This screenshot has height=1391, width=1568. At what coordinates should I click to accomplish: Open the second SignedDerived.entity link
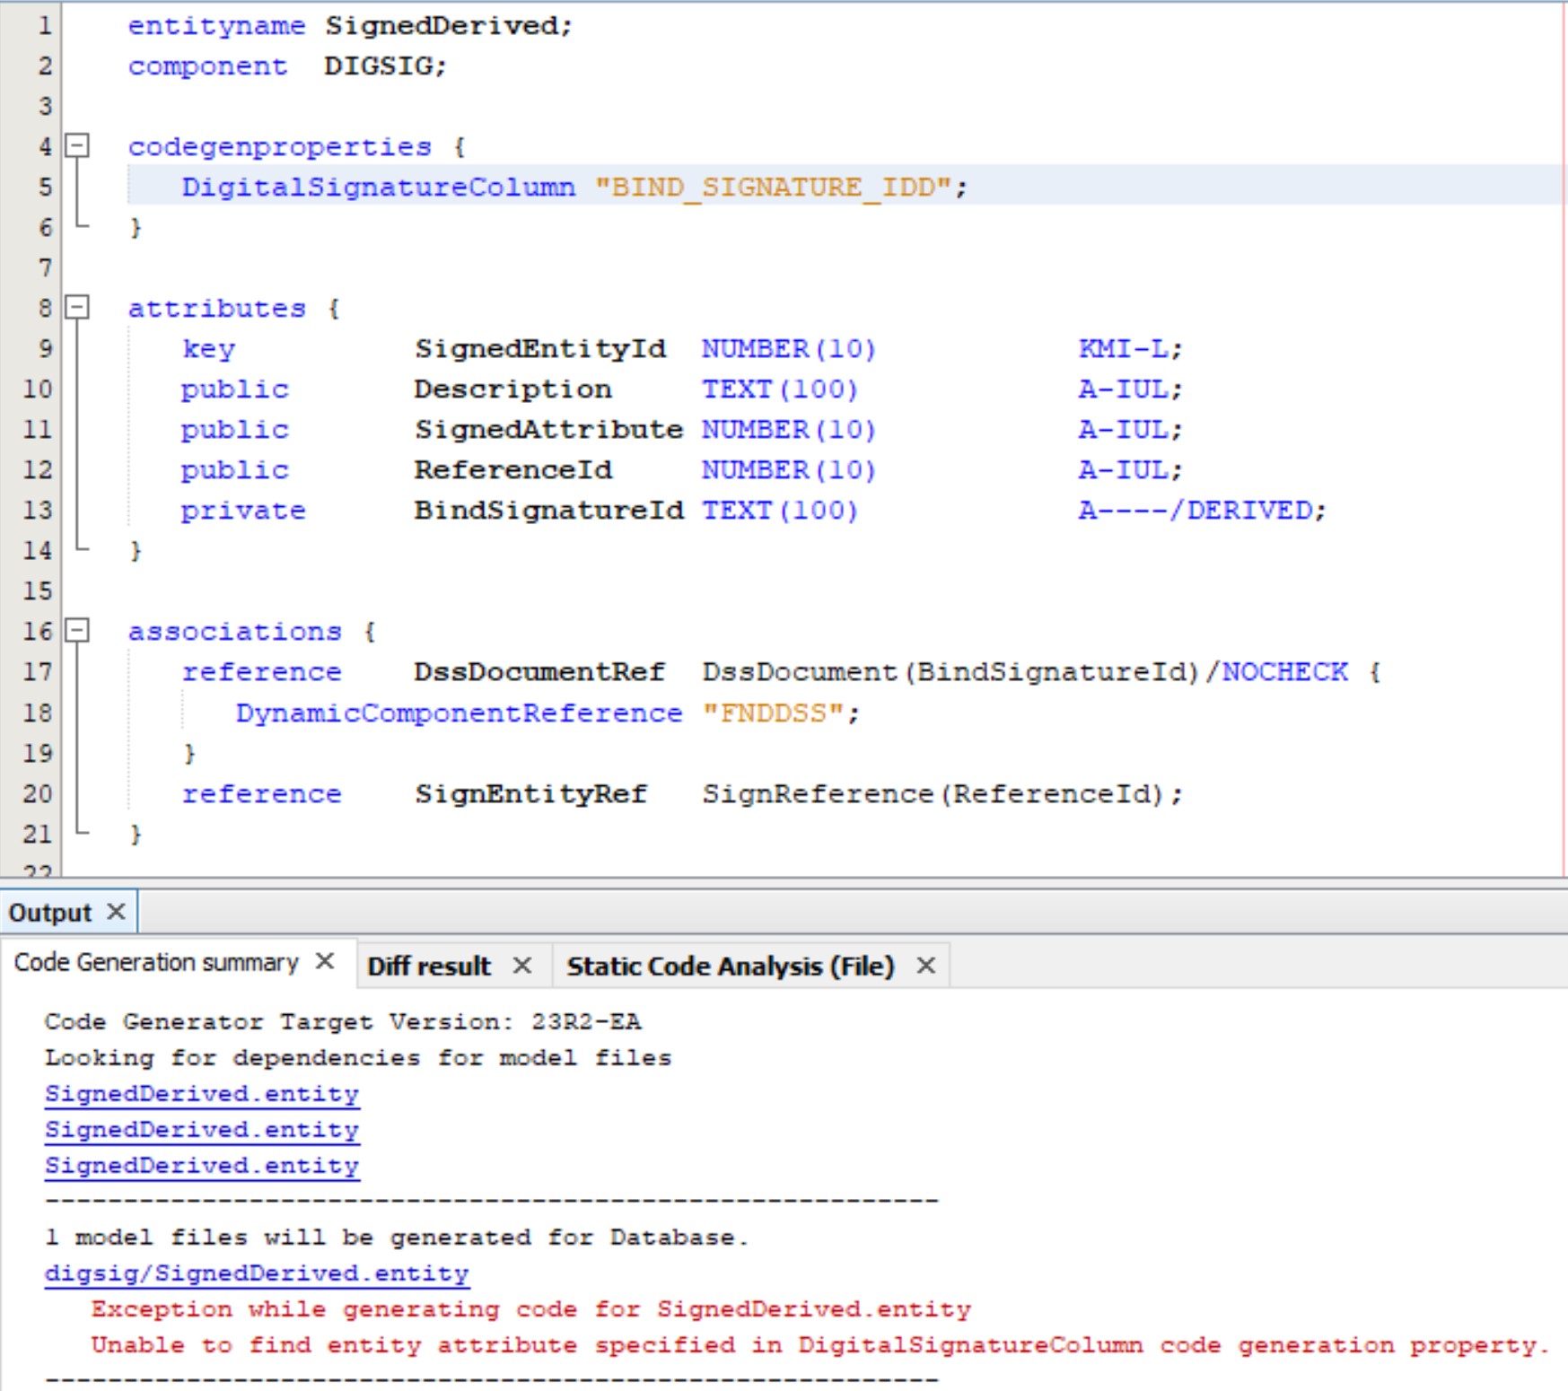[202, 1130]
